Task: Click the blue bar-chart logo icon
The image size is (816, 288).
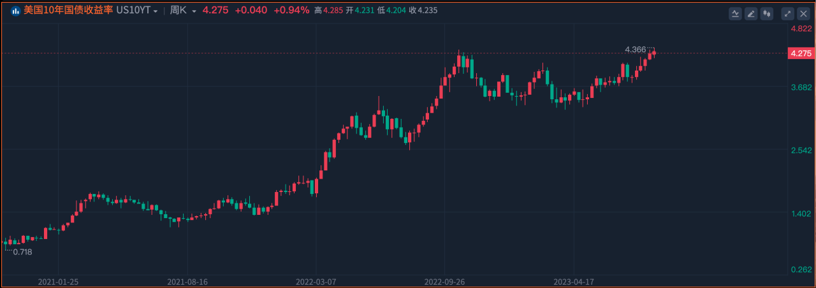Action: (15, 10)
